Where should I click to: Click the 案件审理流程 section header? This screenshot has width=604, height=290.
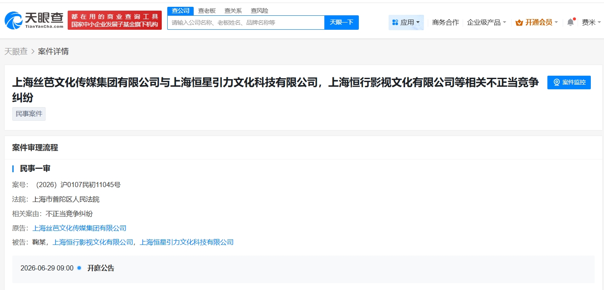point(35,148)
